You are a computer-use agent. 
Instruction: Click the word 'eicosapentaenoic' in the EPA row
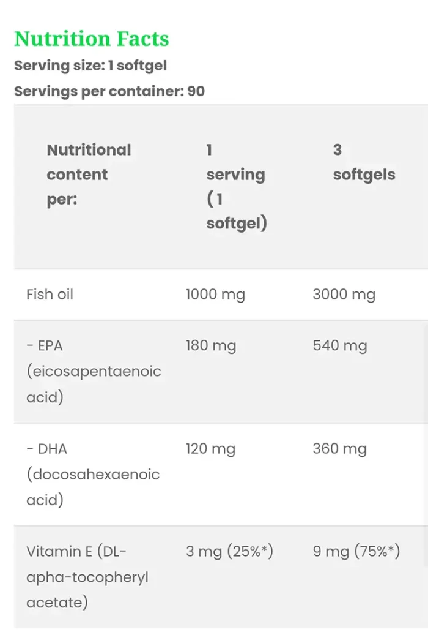[94, 371]
